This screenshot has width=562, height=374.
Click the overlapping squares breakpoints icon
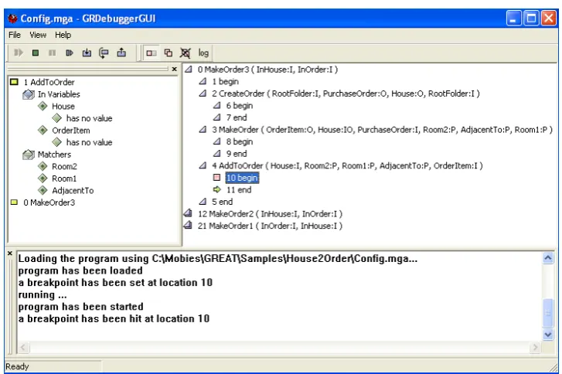click(x=168, y=53)
